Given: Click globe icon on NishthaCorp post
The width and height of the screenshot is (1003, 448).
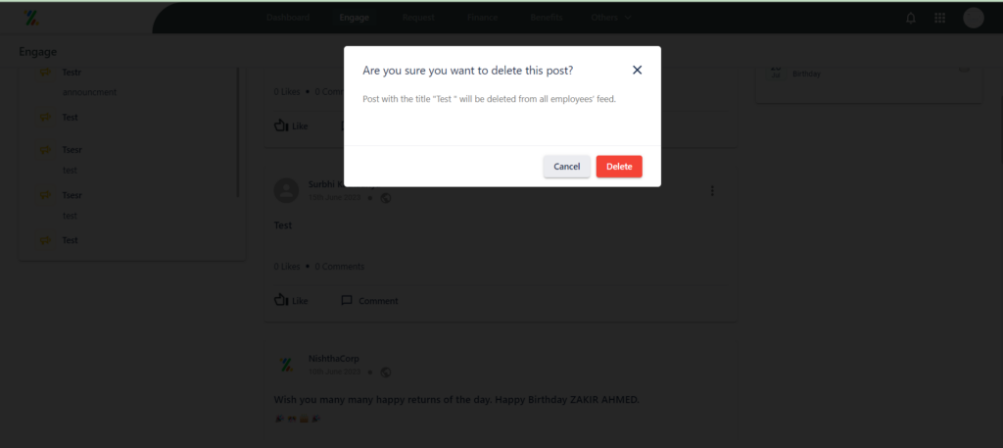Looking at the screenshot, I should coord(386,372).
